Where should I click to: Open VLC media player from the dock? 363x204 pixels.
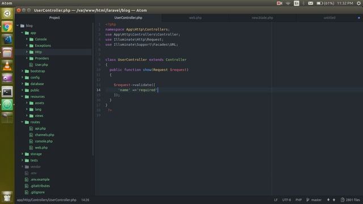(7, 66)
